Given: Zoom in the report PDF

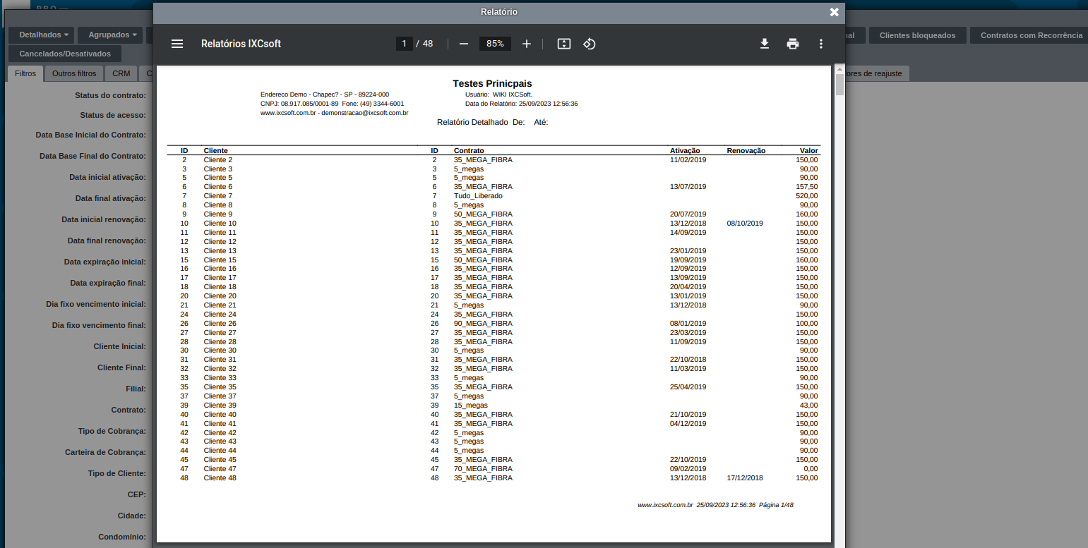Looking at the screenshot, I should pos(527,44).
